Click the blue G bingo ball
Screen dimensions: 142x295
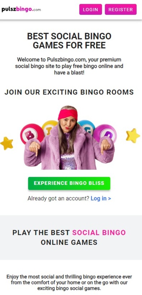(87, 126)
